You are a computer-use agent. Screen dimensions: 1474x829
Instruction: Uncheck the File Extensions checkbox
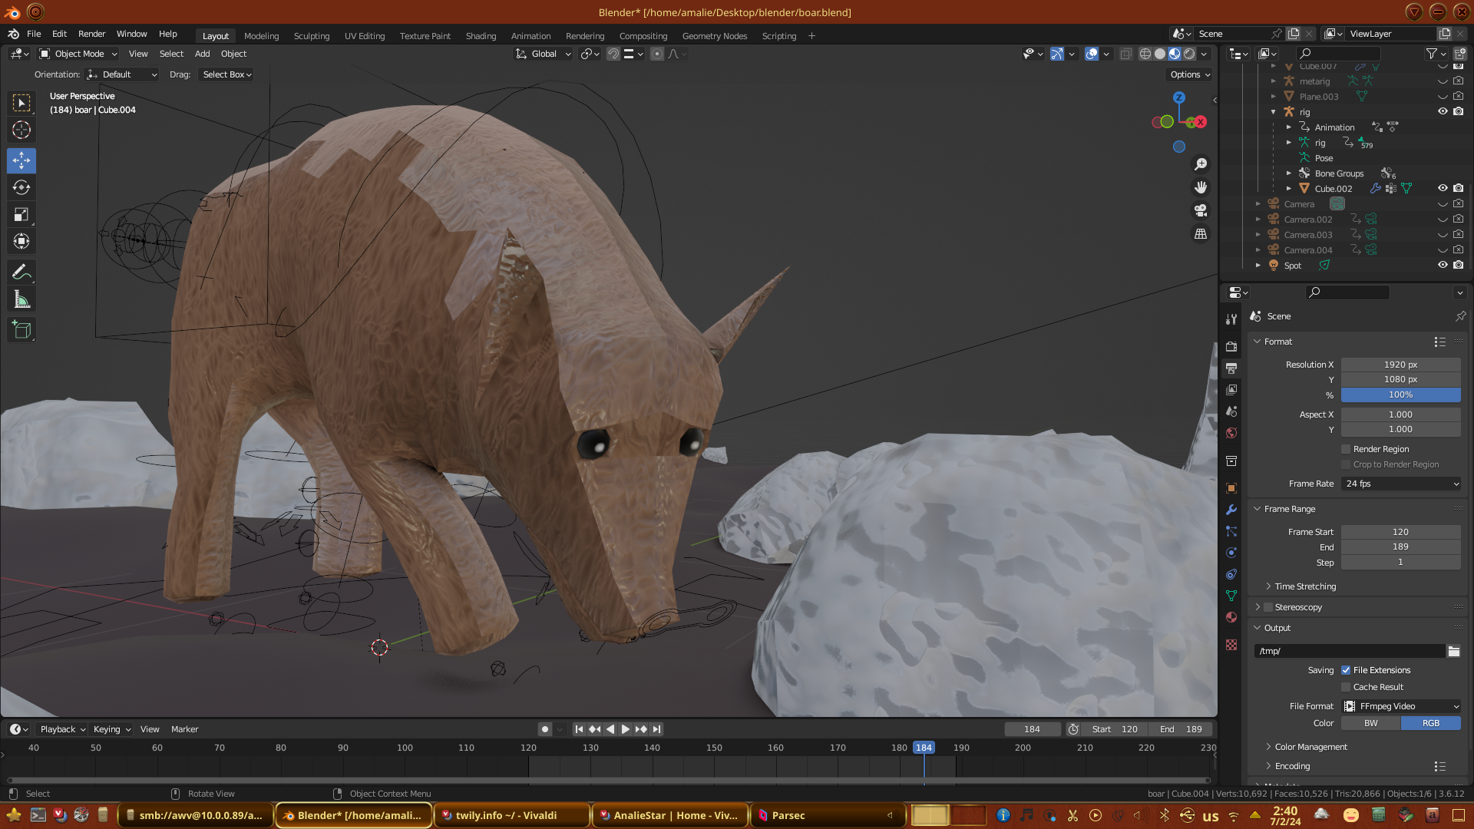pos(1346,670)
